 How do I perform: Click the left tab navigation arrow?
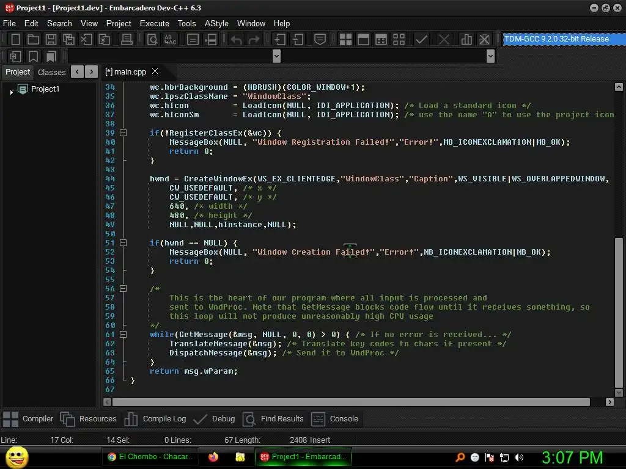pyautogui.click(x=77, y=72)
